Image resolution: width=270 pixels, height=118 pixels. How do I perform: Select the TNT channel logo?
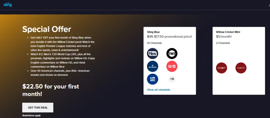(x=172, y=54)
